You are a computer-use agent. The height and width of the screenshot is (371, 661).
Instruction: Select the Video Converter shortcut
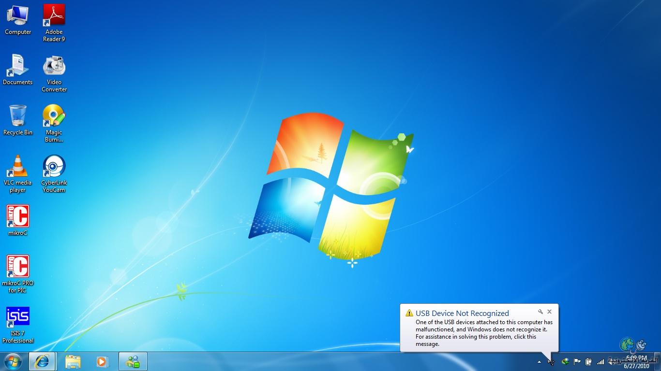click(54, 73)
